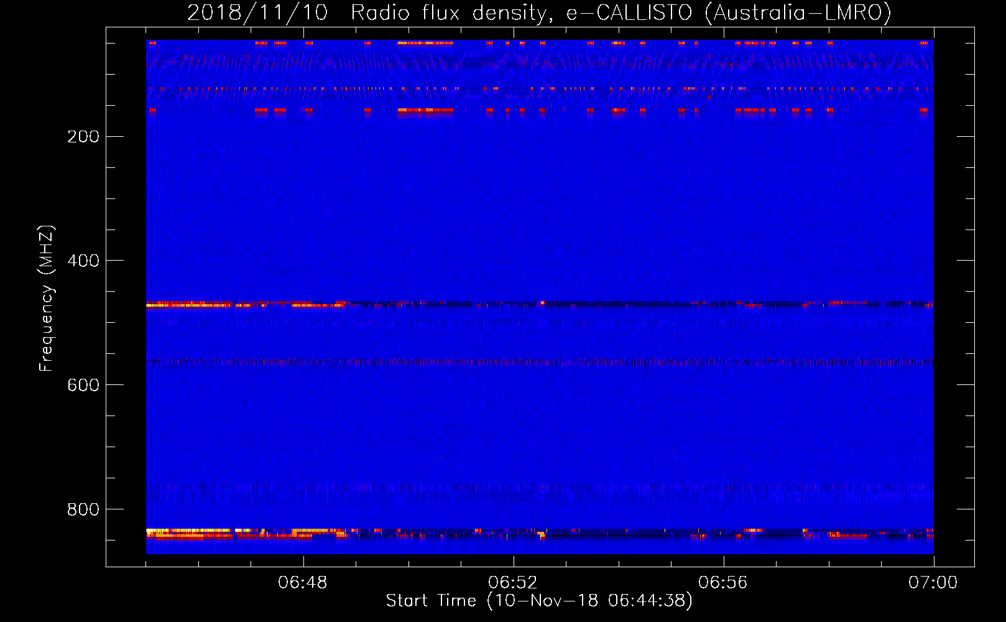1006x622 pixels.
Task: Click the 06:48 time tick label
Action: point(303,583)
